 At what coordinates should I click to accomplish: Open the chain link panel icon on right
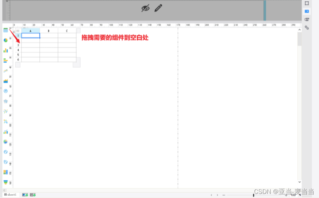click(x=307, y=28)
